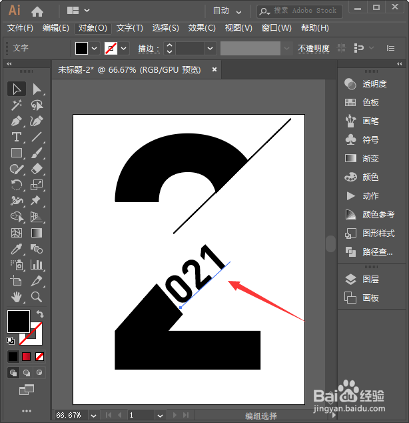Click the 不透明度 opacity link
This screenshot has height=423, width=409.
pos(314,49)
